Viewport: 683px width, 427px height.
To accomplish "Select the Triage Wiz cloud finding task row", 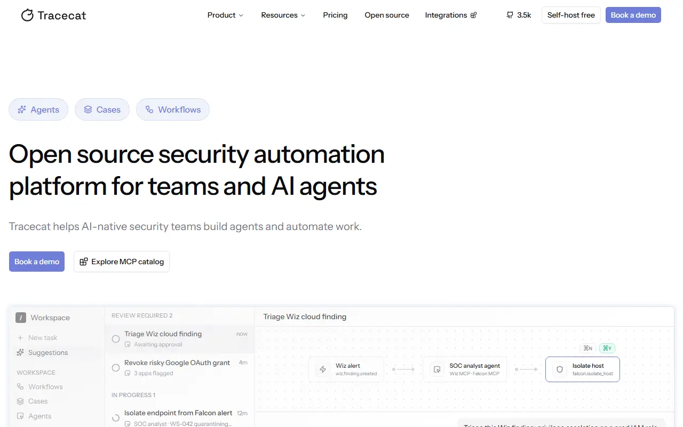I will tap(179, 339).
